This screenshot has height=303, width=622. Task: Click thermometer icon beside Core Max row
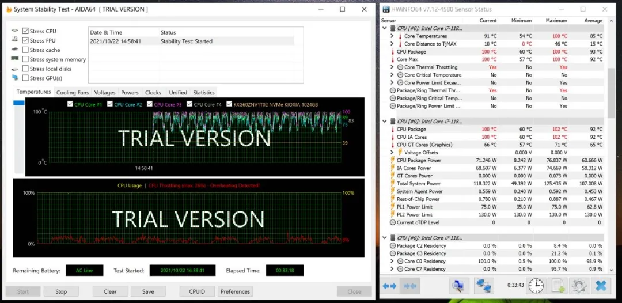point(393,59)
